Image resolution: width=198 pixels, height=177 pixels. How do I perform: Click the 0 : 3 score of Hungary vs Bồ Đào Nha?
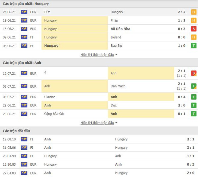tap(181, 29)
